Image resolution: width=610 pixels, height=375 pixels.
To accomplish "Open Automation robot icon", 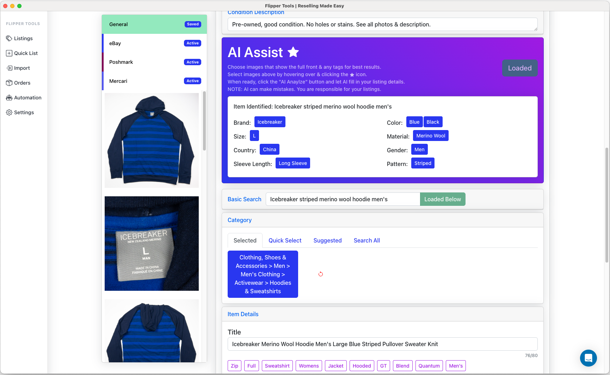I will click(9, 98).
